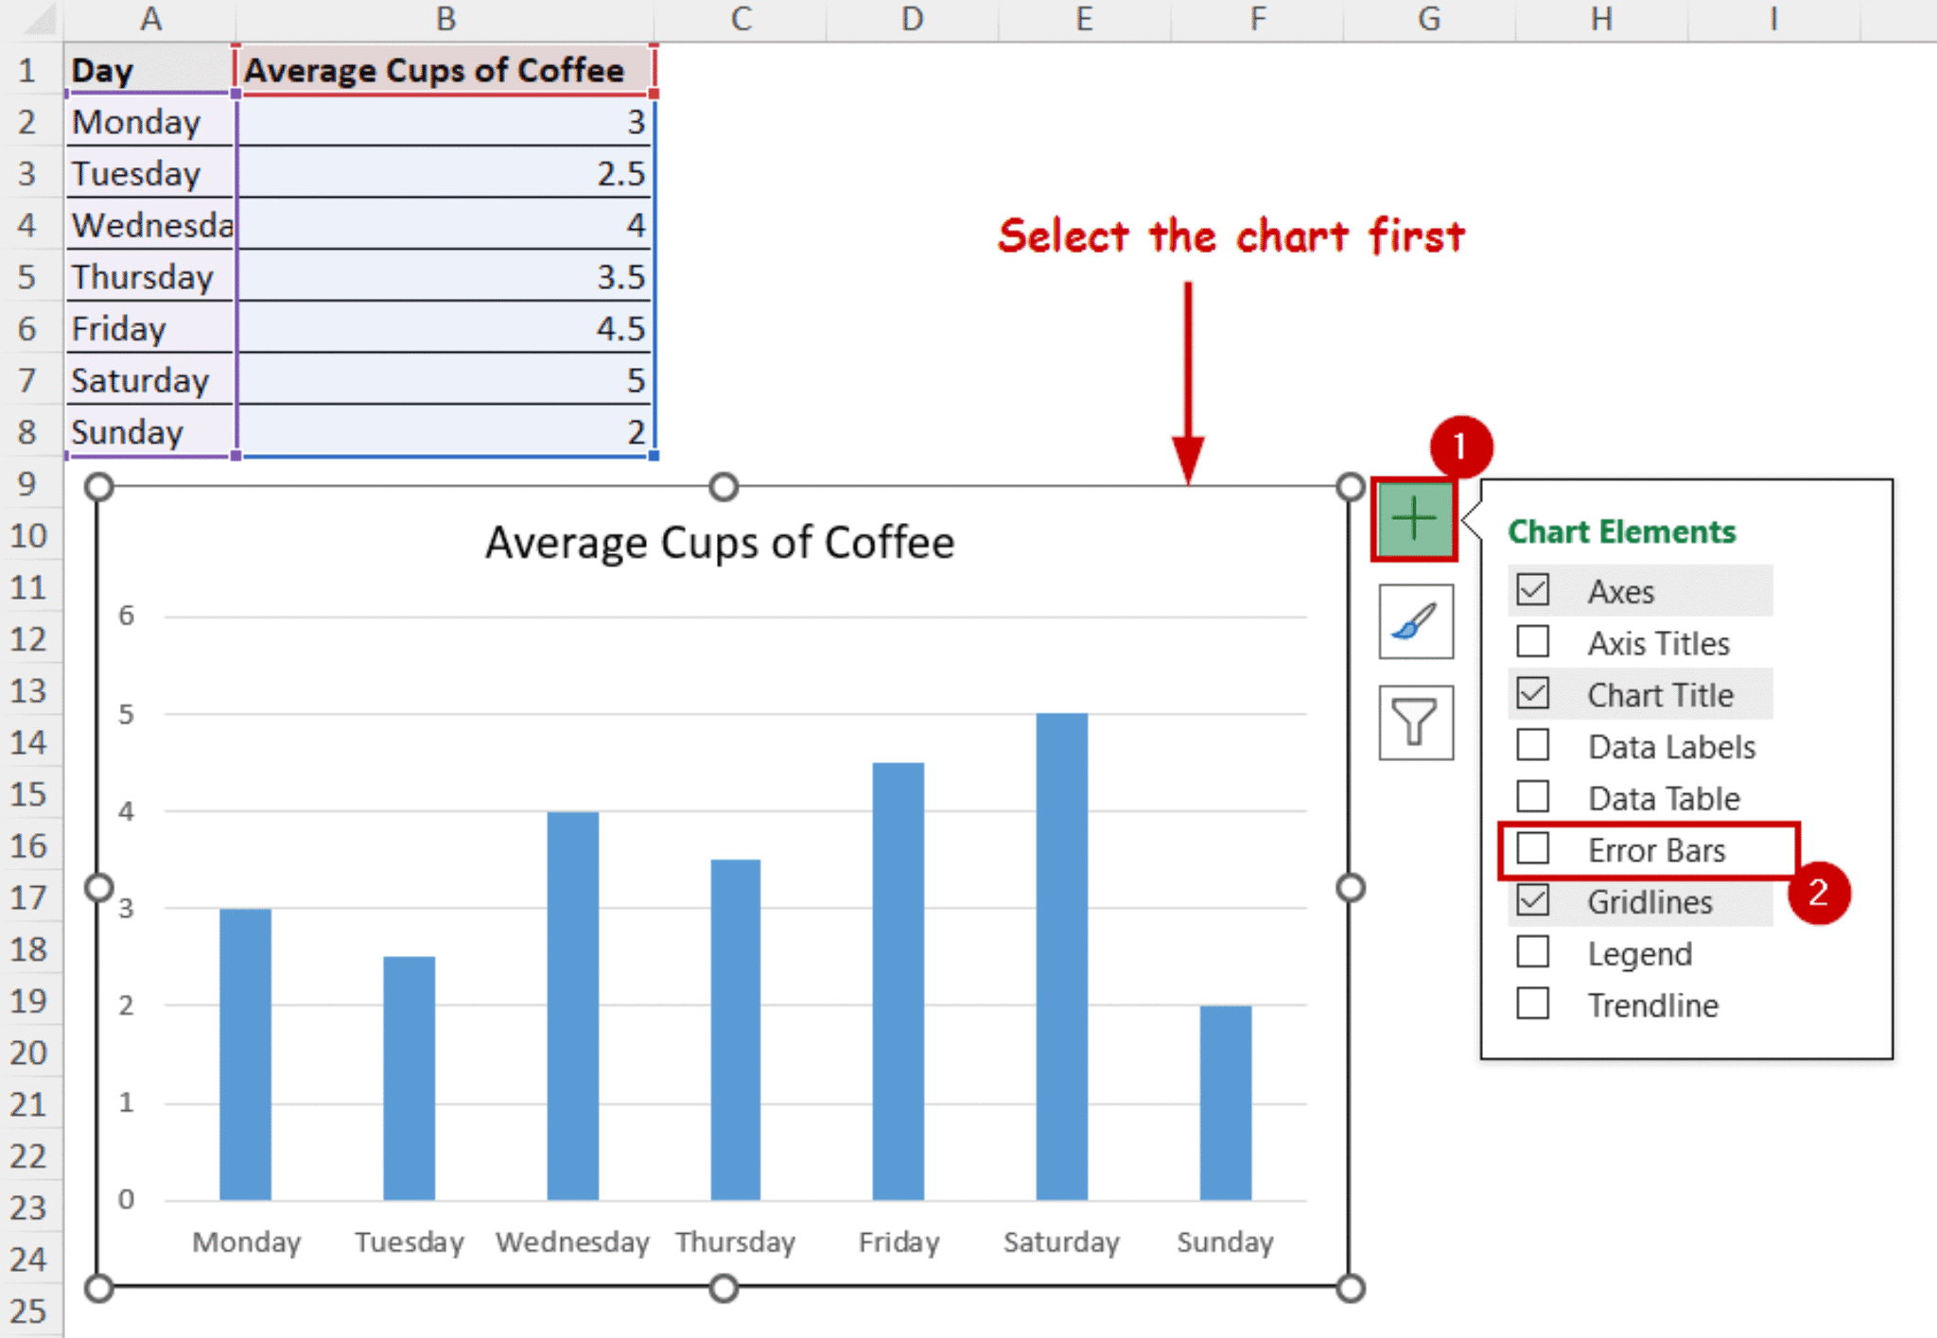Check the Data Table option
The image size is (1937, 1338).
(1532, 797)
